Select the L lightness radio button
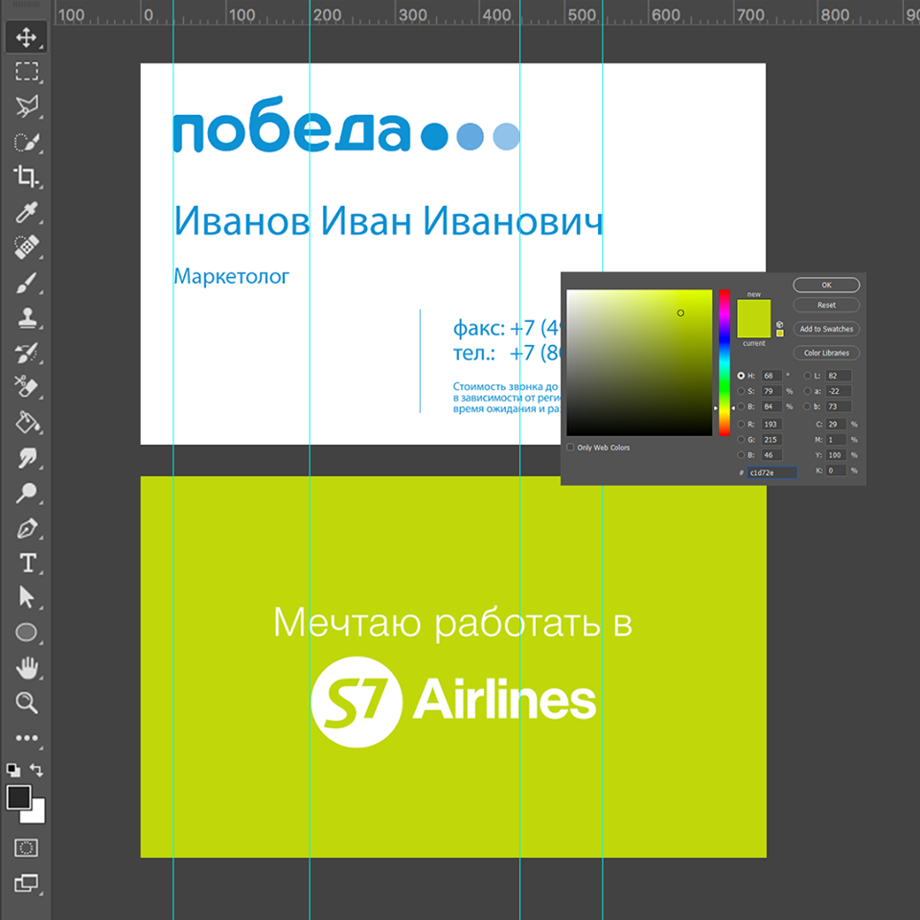This screenshot has height=920, width=920. [807, 376]
